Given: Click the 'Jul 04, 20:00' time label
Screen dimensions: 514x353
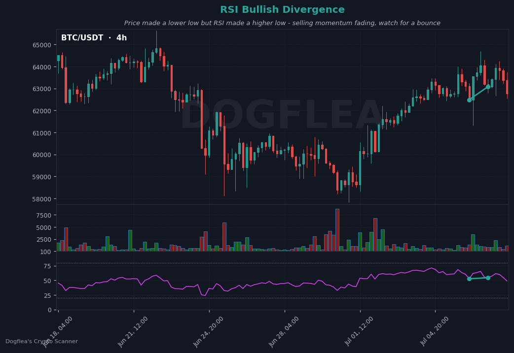Looking at the screenshot, I should (x=435, y=331).
